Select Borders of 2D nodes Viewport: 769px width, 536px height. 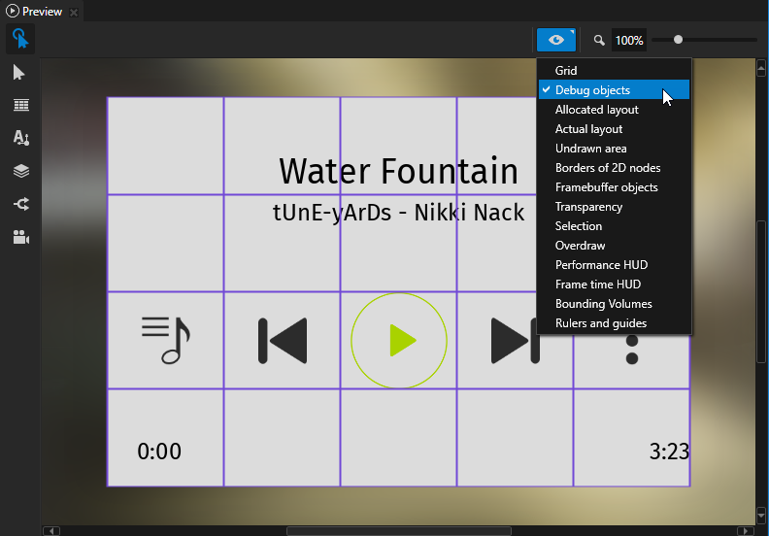point(608,168)
